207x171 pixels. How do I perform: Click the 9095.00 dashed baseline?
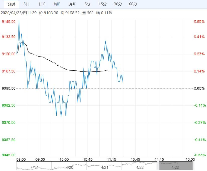(103, 88)
